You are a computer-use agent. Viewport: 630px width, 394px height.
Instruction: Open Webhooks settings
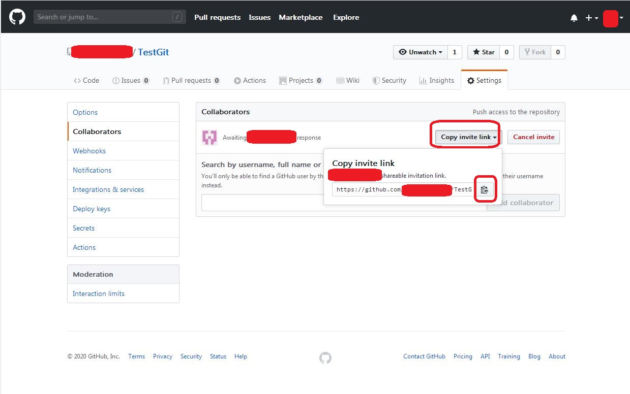click(123, 151)
